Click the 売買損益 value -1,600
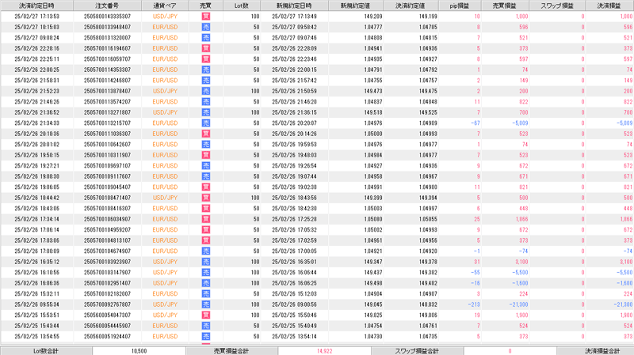 [520, 283]
